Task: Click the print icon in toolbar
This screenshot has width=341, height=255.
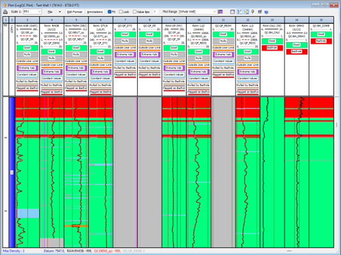Action: pos(6,12)
